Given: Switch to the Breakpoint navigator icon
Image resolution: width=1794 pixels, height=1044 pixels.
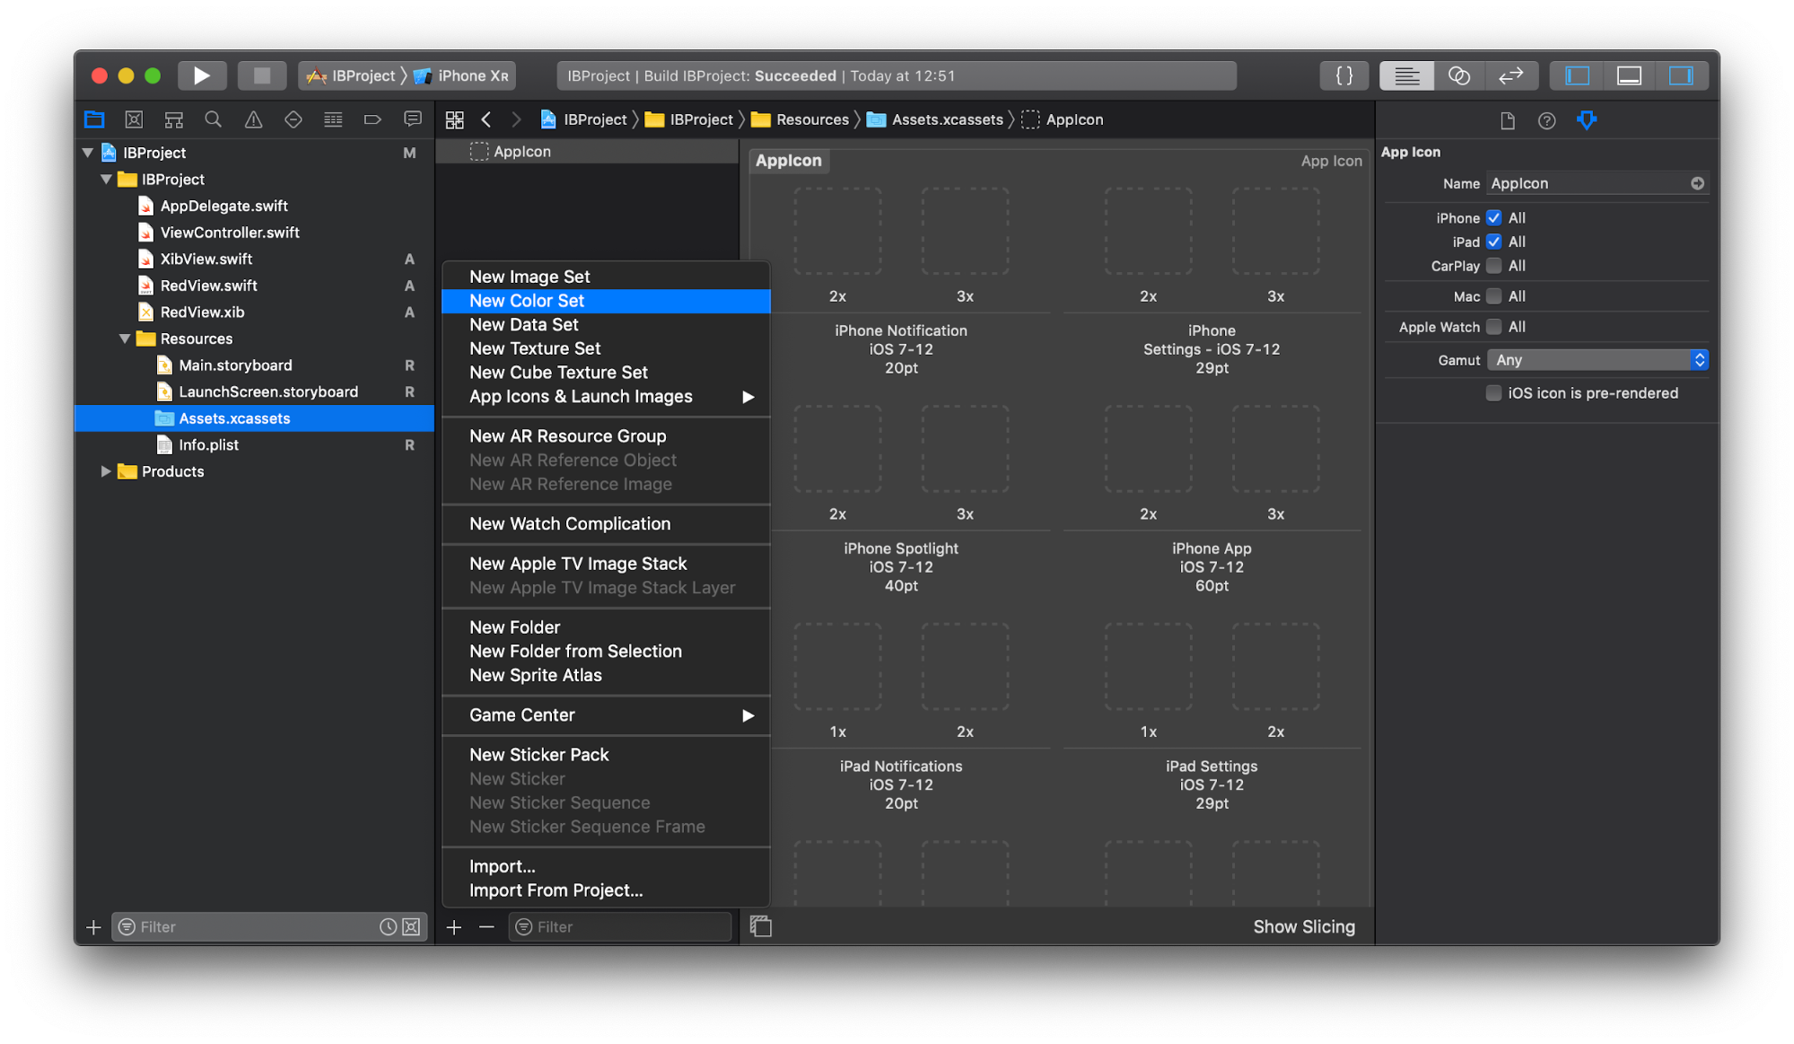Looking at the screenshot, I should 372,119.
